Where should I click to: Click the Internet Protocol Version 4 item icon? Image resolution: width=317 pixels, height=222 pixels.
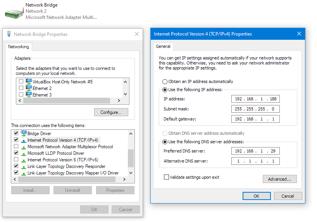point(24,141)
